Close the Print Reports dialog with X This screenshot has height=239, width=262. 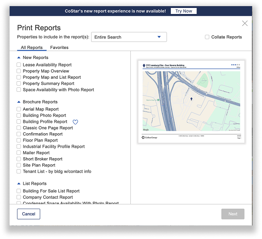click(x=245, y=23)
